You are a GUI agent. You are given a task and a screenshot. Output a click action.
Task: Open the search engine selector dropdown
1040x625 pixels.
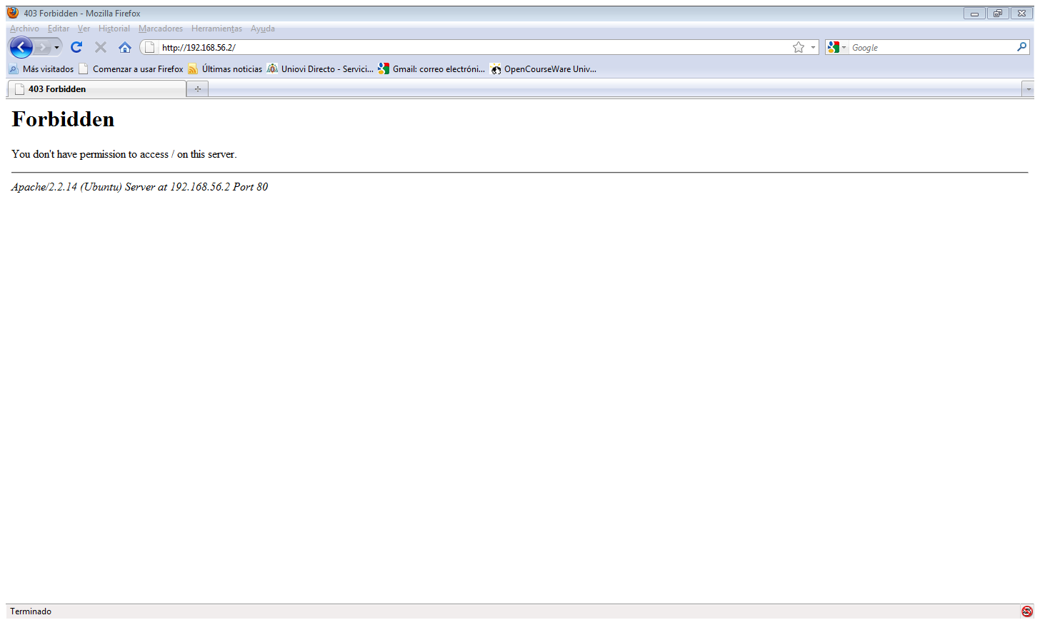(836, 48)
